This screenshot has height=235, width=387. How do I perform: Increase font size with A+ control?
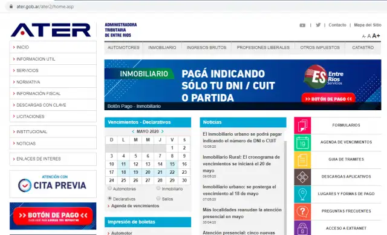[376, 36]
